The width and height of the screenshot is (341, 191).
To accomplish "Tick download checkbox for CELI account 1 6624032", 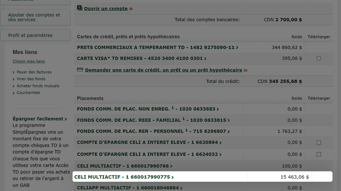I will [x=318, y=154].
